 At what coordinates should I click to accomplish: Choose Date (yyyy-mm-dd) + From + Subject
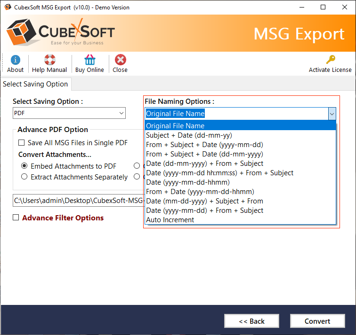coord(240,210)
